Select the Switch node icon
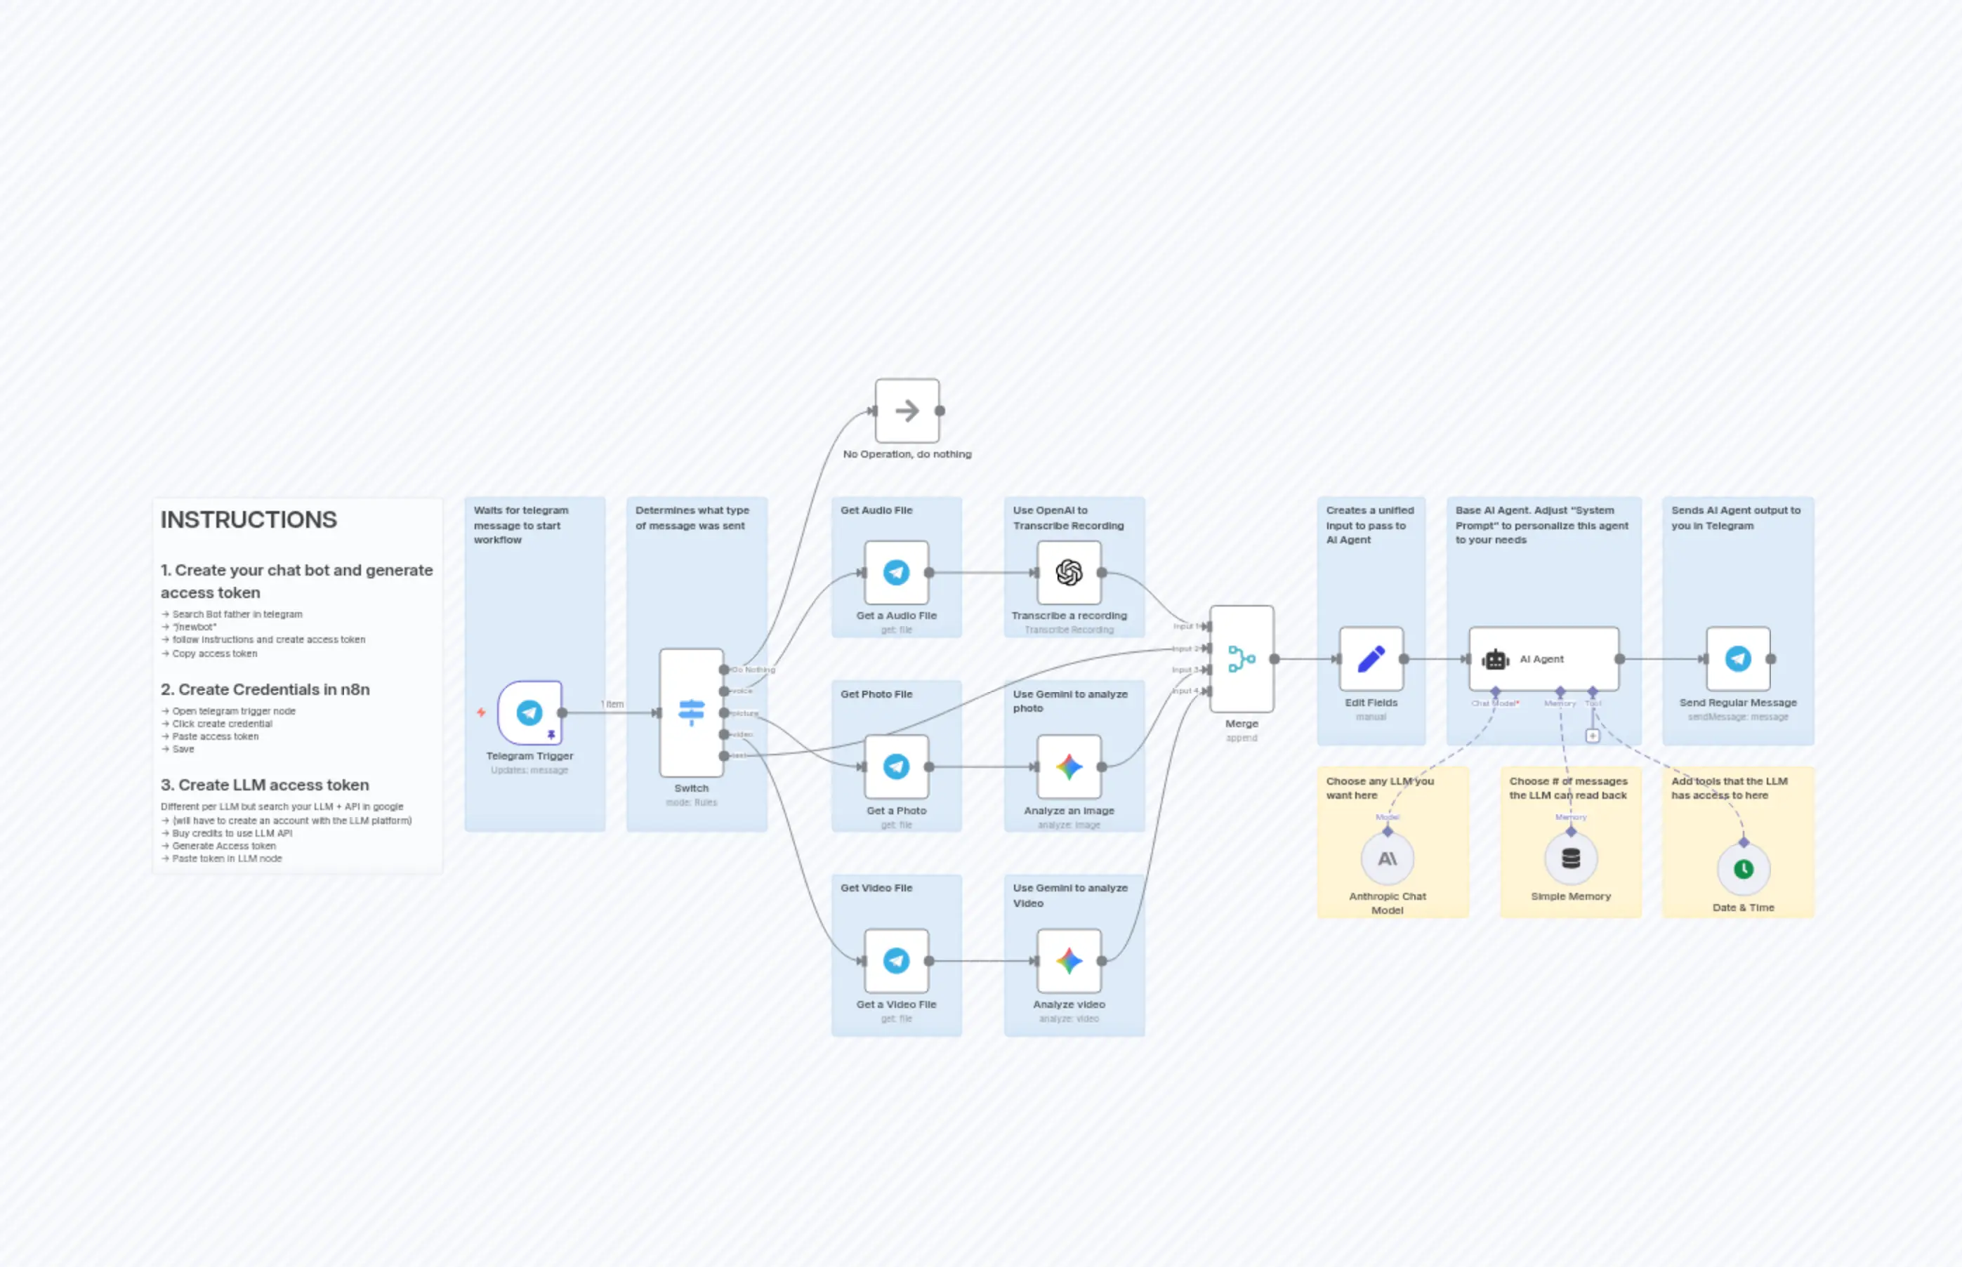Viewport: 1962px width, 1267px height. coord(691,712)
